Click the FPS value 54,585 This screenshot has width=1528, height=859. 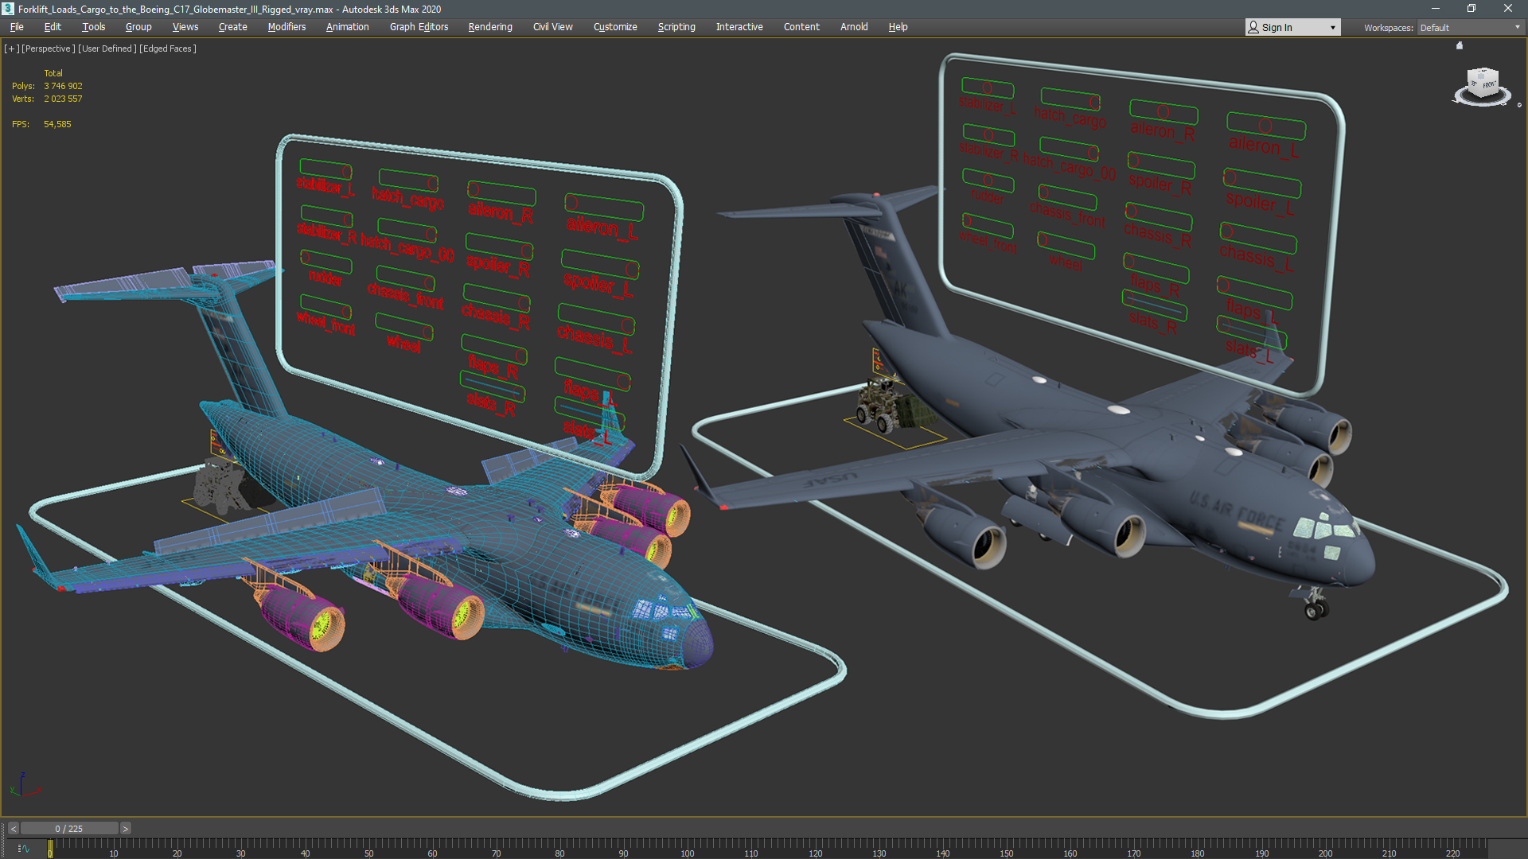point(57,124)
